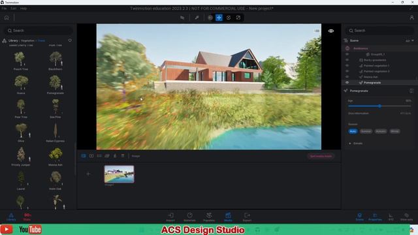Select the Manna Ash tree asset in library

(x=56, y=157)
